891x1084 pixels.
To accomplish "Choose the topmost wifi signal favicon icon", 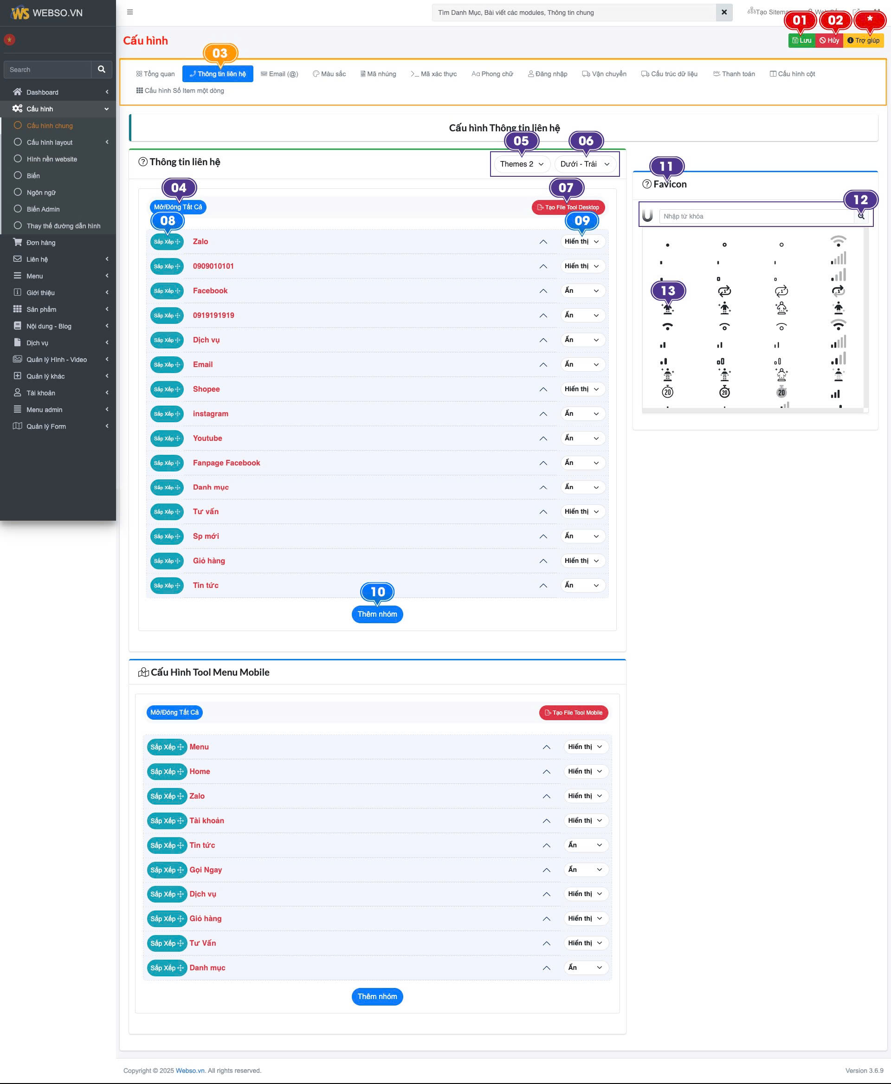I will (838, 241).
